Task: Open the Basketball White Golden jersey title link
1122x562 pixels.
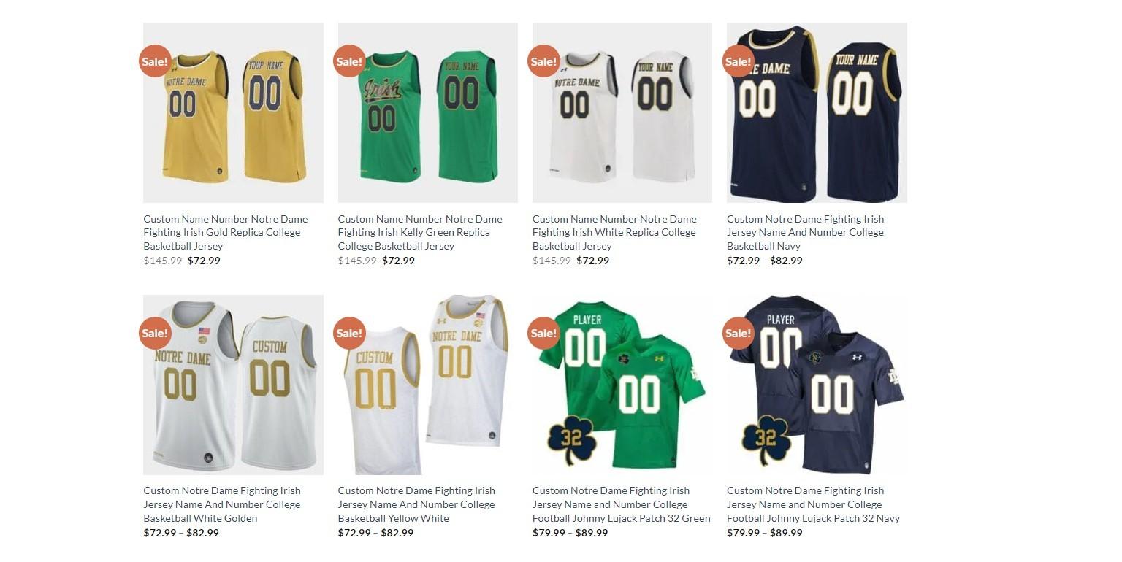Action: click(222, 504)
